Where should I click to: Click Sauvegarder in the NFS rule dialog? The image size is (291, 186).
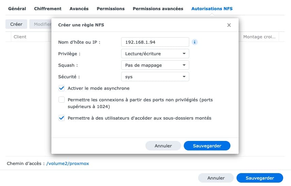click(207, 146)
